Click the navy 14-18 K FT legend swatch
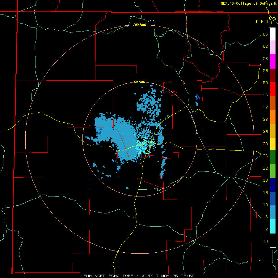The width and height of the screenshot is (278, 278). [x=273, y=185]
